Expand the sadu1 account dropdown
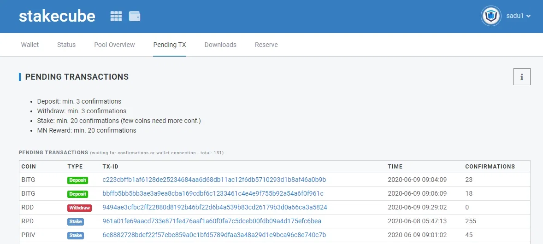The width and height of the screenshot is (543, 244). (519, 16)
